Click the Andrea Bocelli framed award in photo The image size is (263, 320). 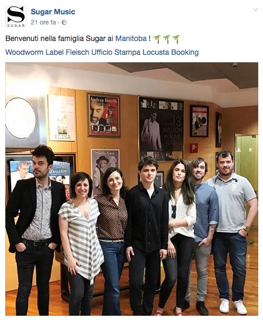pyautogui.click(x=104, y=116)
